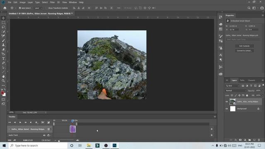Viewport: 265px width, 149px height.
Task: Select the purple video clip in timeline
Action: [73, 129]
